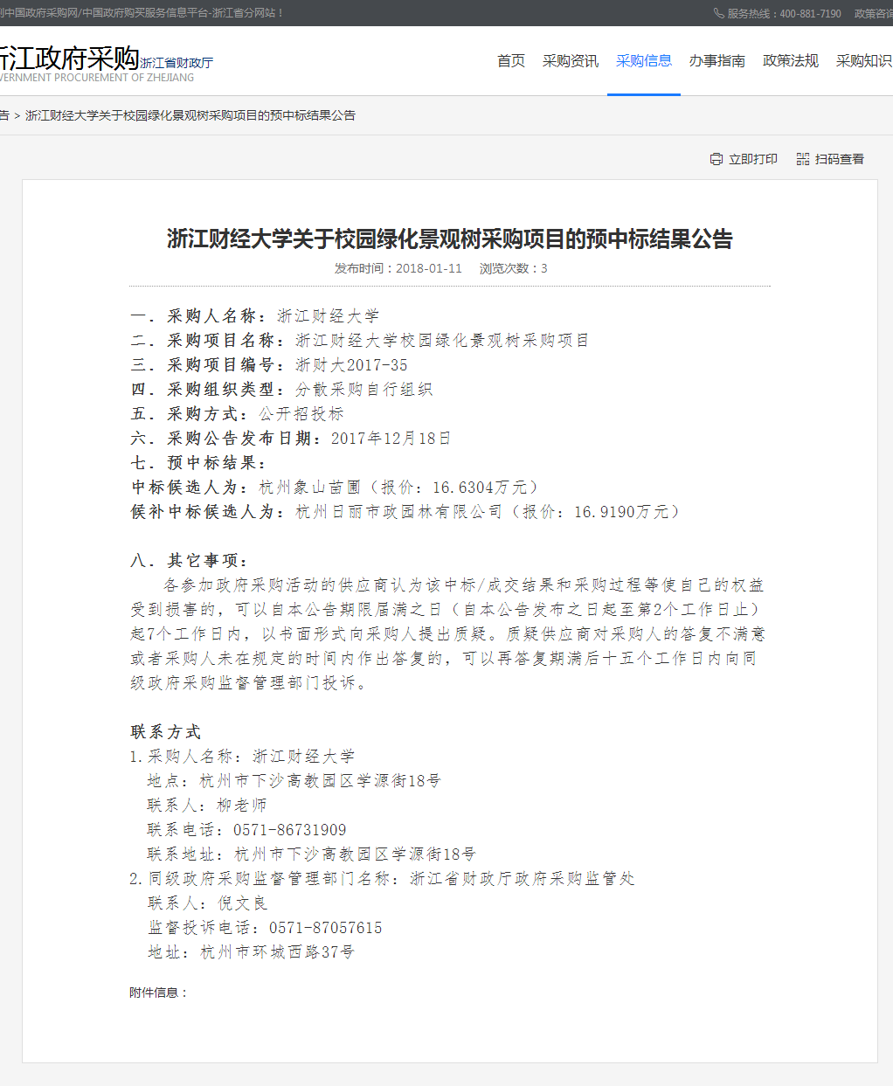893x1086 pixels.
Task: Click the QR code icon for 扫码查看
Action: pos(803,159)
